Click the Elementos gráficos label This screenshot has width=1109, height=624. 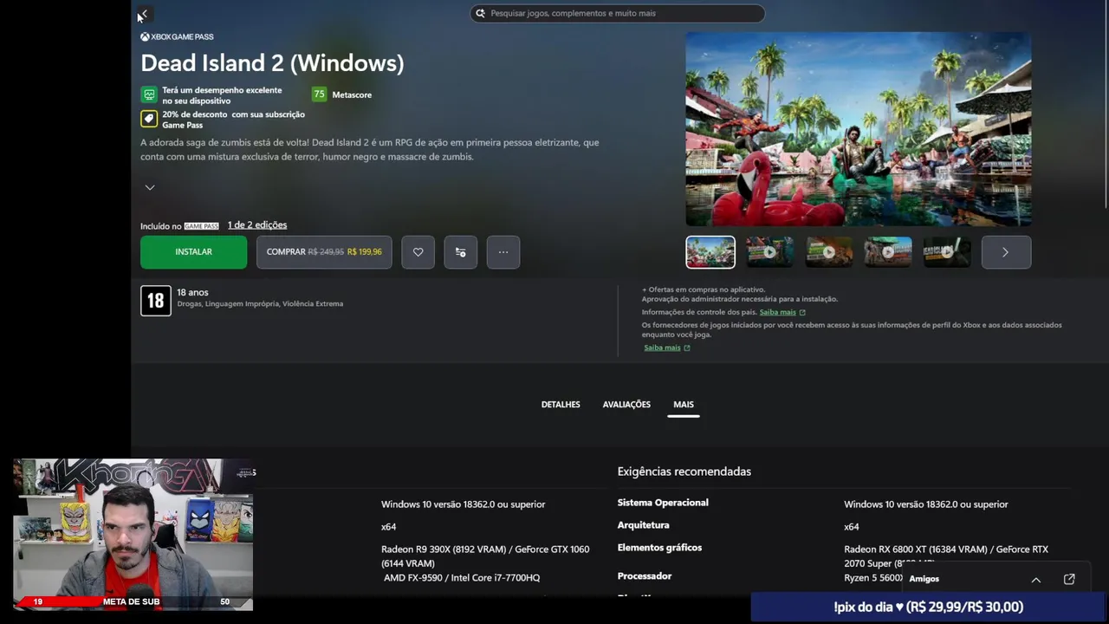659,548
